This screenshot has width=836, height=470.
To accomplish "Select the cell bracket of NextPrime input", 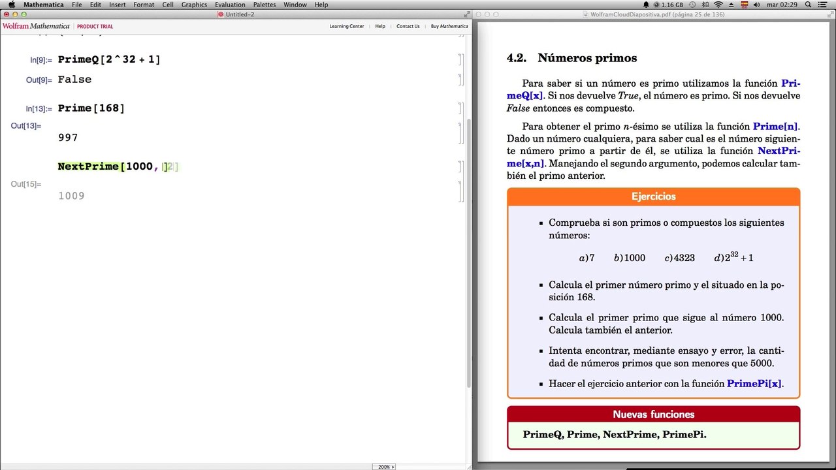I will (x=460, y=166).
